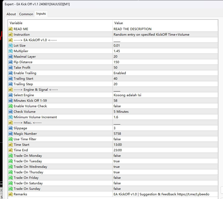Click the icon beside Magic Number
Viewport: 223px width, 199px height.
11,134
